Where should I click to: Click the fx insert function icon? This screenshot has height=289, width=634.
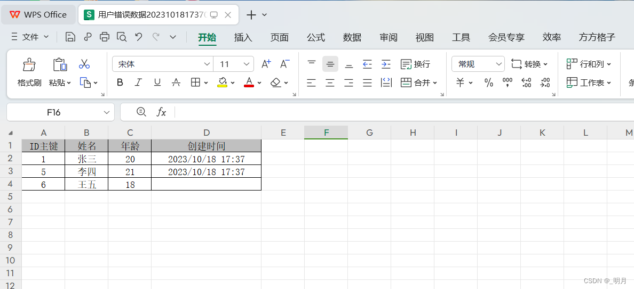coord(161,112)
